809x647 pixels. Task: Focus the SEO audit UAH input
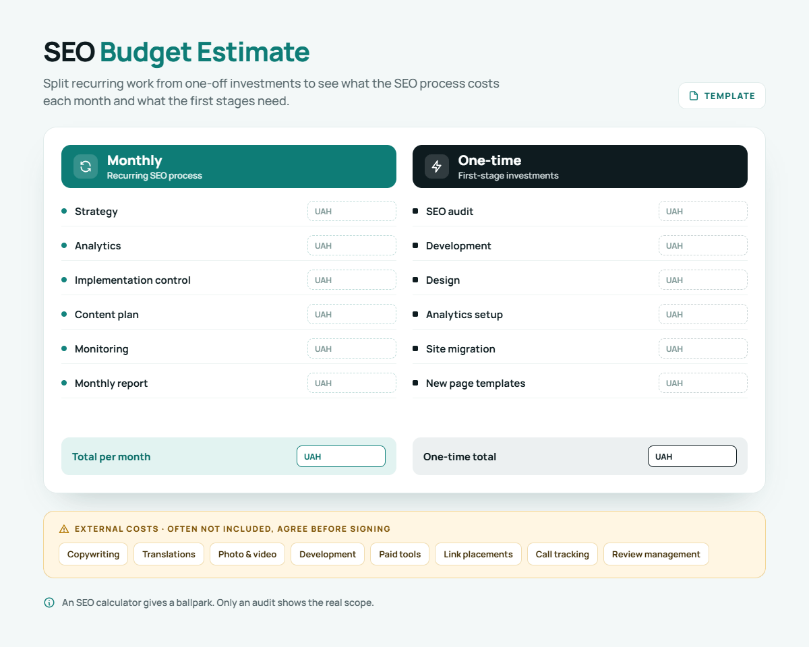[x=703, y=211]
